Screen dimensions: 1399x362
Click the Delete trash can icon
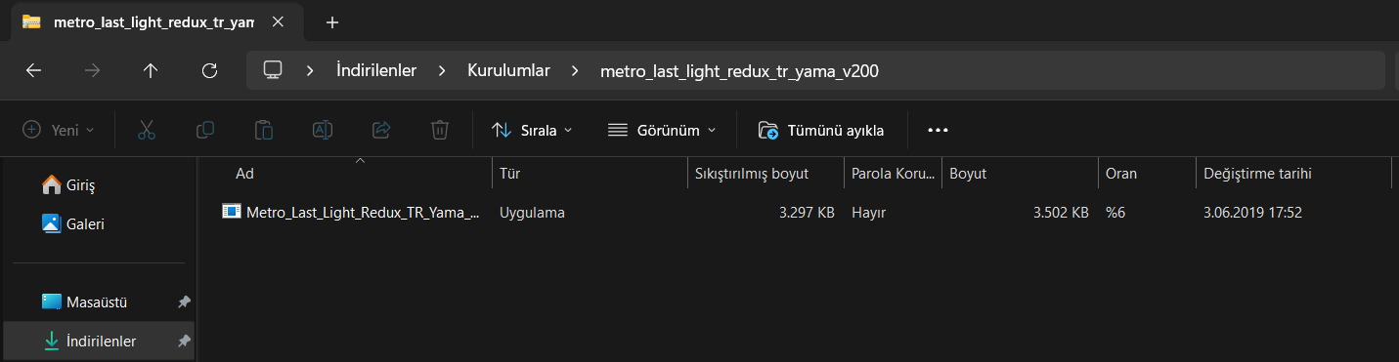tap(440, 130)
